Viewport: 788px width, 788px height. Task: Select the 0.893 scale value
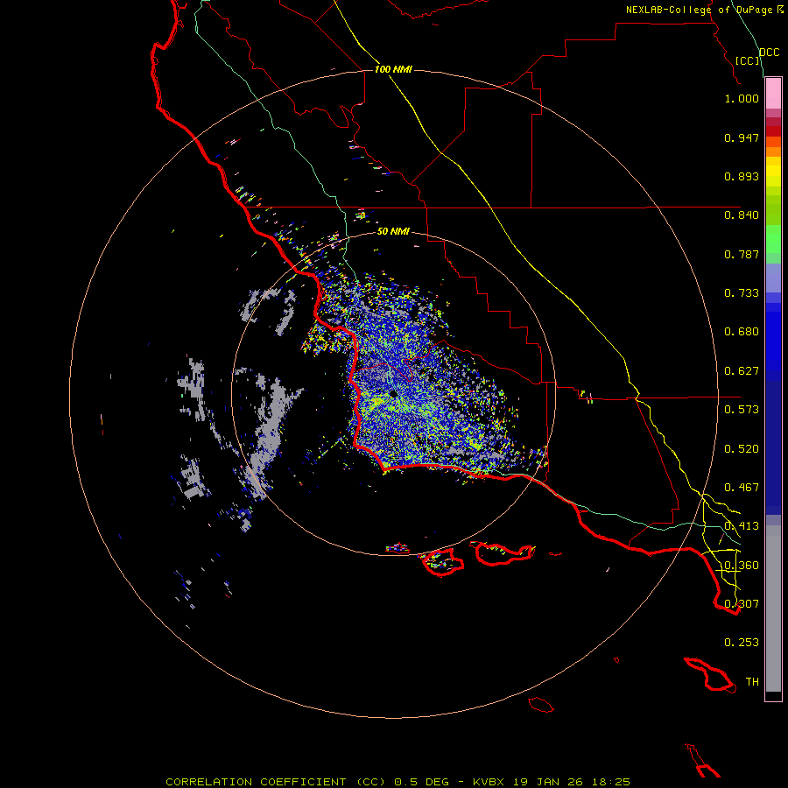742,176
